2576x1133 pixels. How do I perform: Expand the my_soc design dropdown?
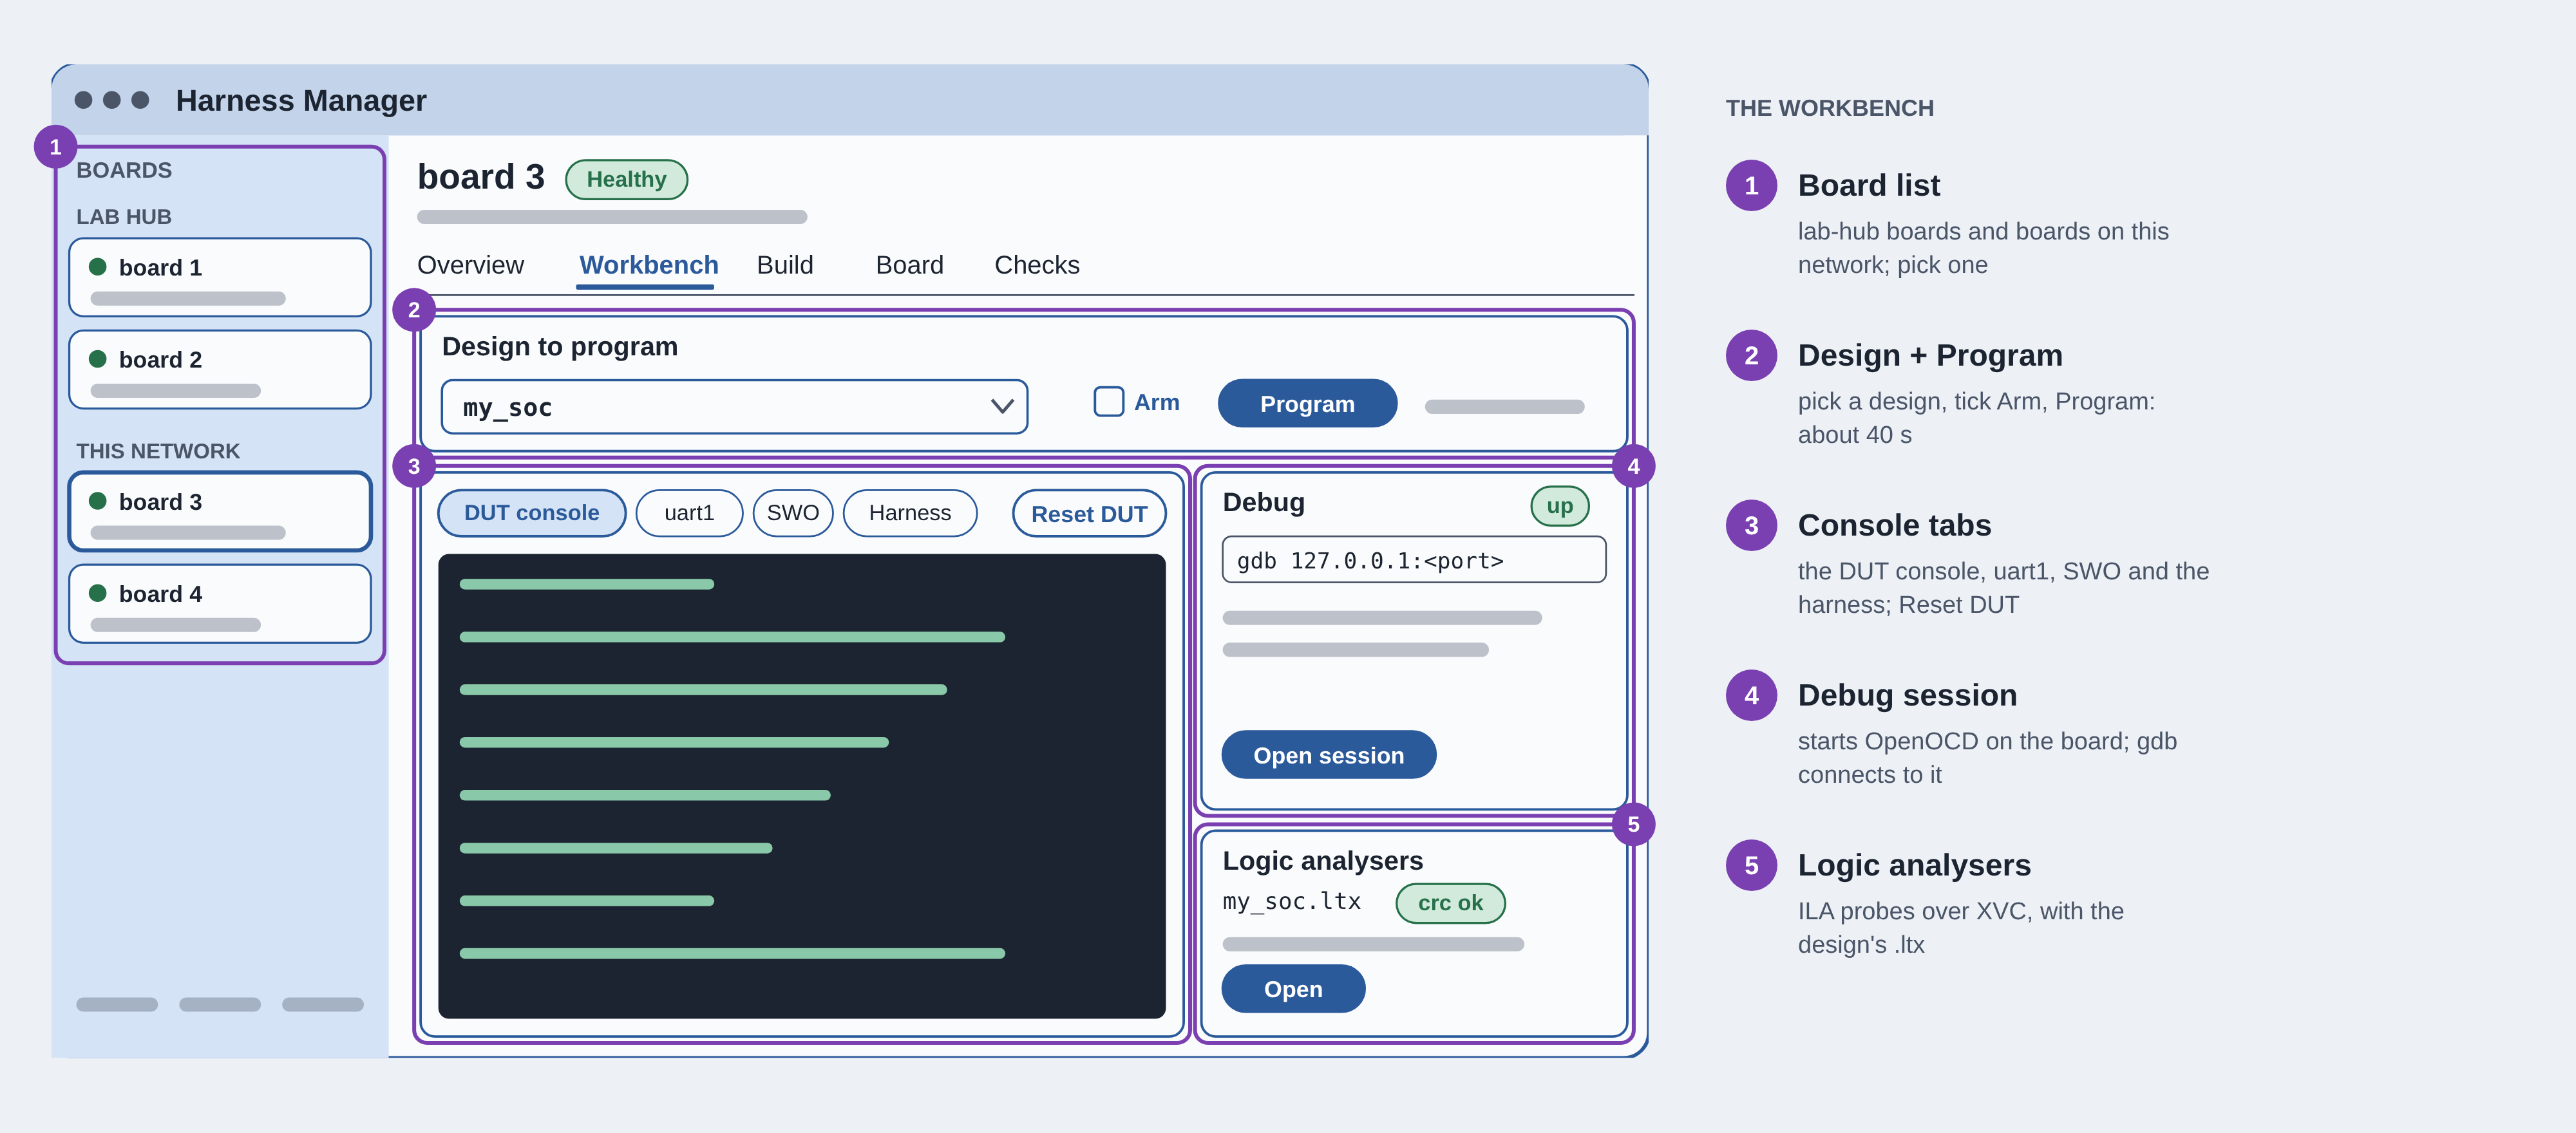734,406
